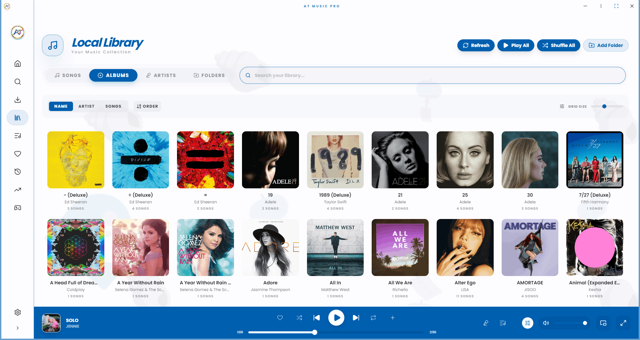Image resolution: width=640 pixels, height=340 pixels.
Task: Collapse the sidebar using the chevron
Action: 17,328
